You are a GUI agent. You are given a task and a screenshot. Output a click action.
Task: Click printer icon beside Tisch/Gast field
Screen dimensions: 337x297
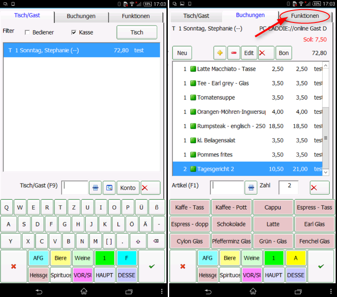pyautogui.click(x=95, y=188)
